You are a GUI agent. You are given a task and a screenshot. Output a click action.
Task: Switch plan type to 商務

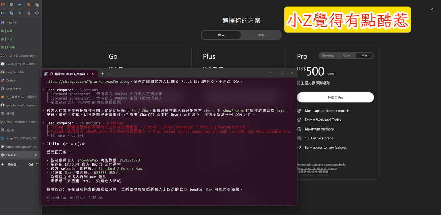(261, 35)
